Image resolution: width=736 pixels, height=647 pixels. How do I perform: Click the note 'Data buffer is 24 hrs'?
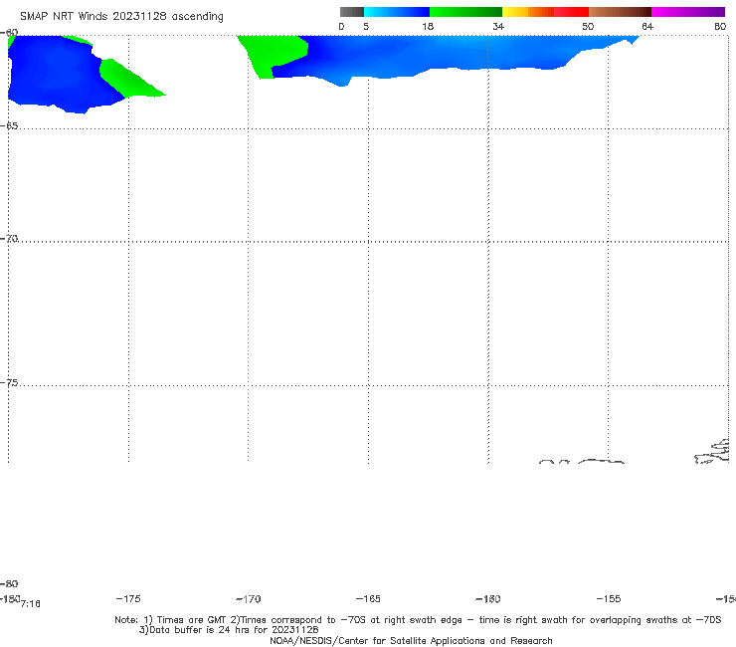[x=201, y=630]
